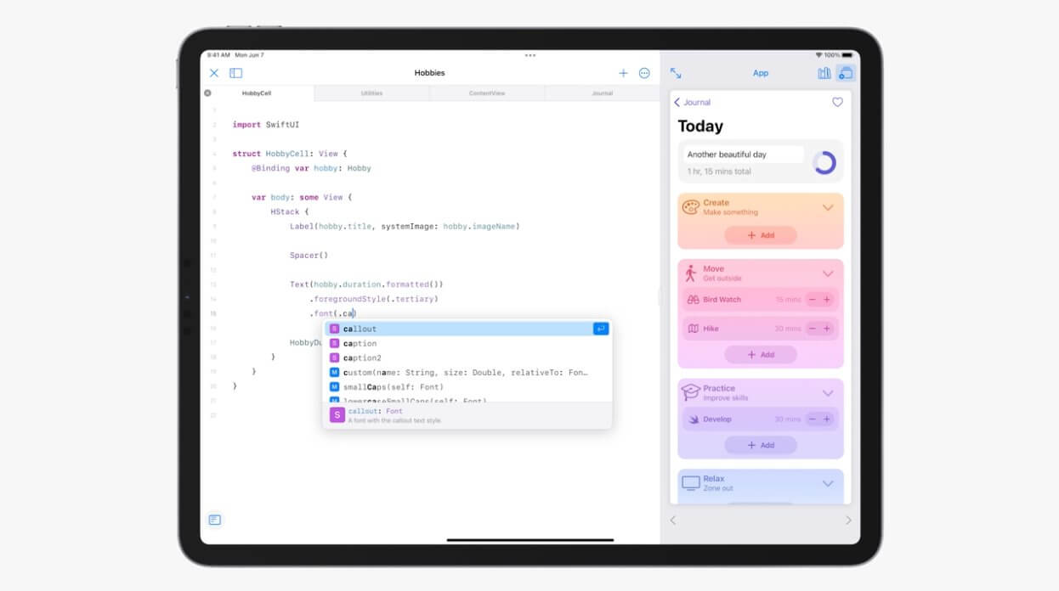Viewport: 1059px width, 591px height.
Task: Click the 'callout: Font' description footer
Action: [x=467, y=415]
